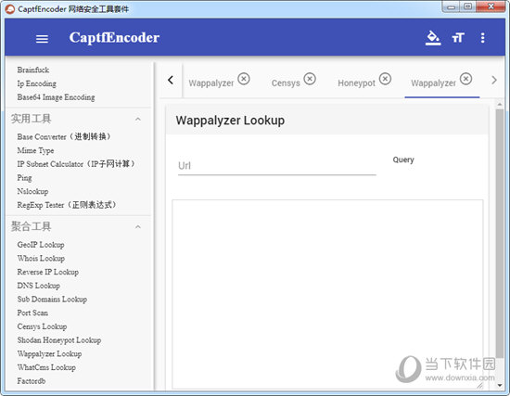This screenshot has height=396, width=510.
Task: Close the first Wappalyzer tab
Action: pos(244,79)
